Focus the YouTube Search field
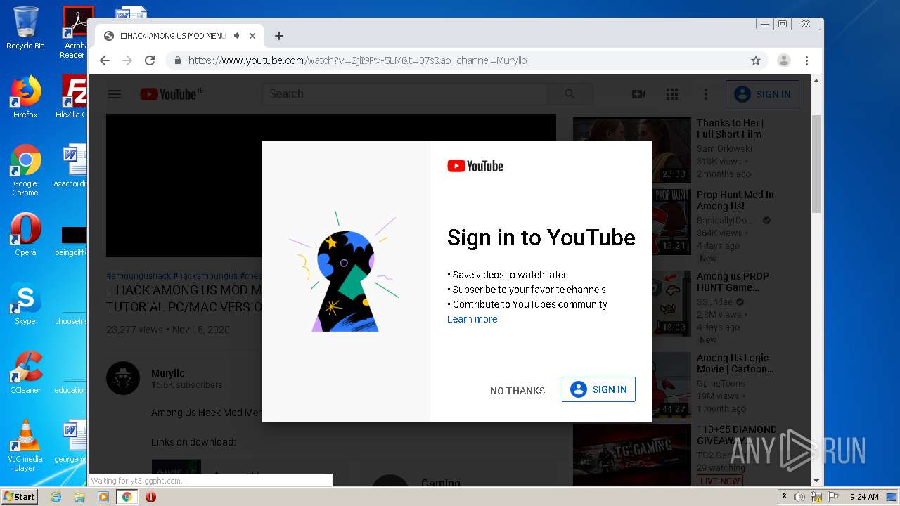The image size is (900, 506). coord(404,94)
